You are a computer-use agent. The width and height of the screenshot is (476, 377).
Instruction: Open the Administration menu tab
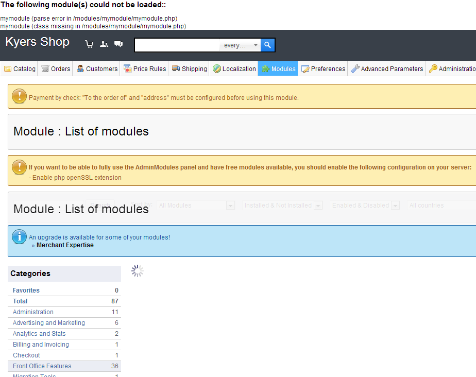click(451, 68)
